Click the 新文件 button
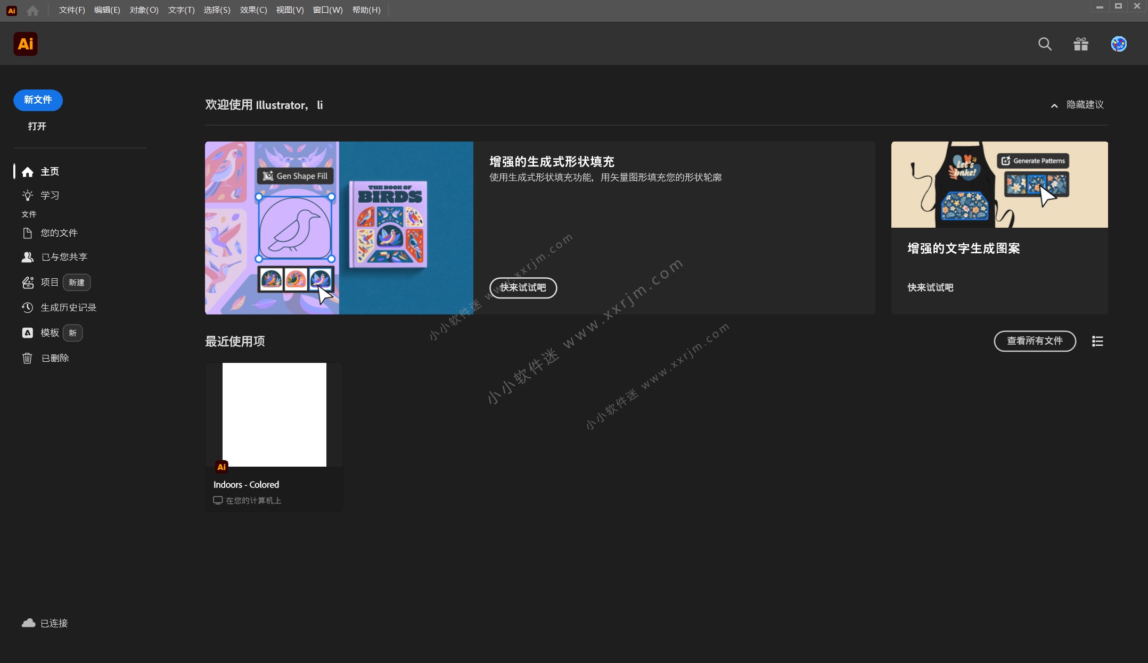This screenshot has height=663, width=1148. click(37, 100)
